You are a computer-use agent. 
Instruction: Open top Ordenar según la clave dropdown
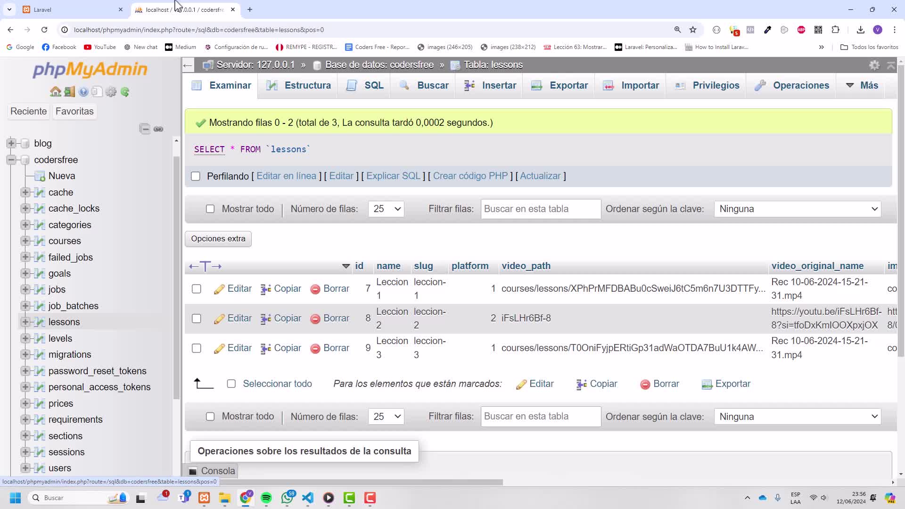click(798, 209)
